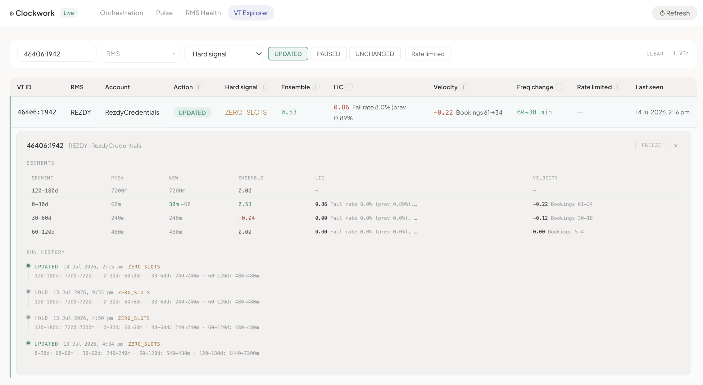Screen dimensions: 703x385
Task: Click the 120–180d segment row
Action: [354, 191]
